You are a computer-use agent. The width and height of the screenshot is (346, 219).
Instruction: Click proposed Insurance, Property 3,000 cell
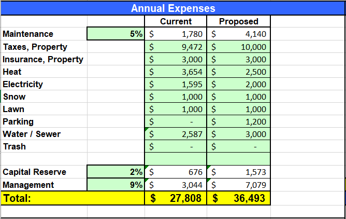coord(239,59)
